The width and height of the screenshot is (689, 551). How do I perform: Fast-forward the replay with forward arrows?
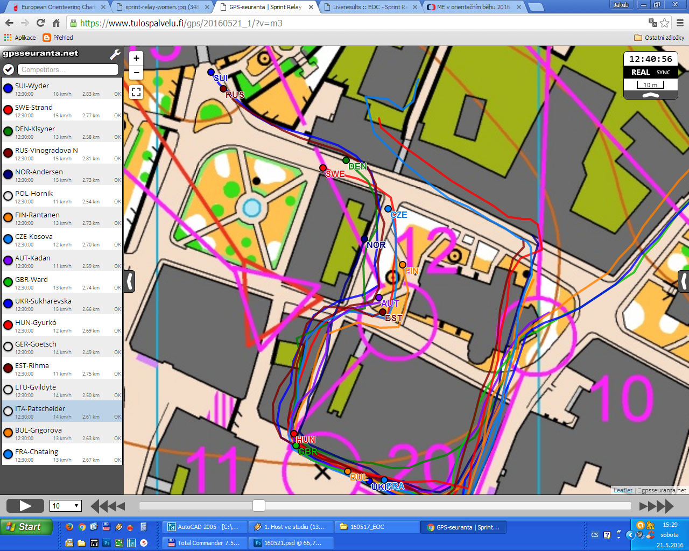[656, 506]
